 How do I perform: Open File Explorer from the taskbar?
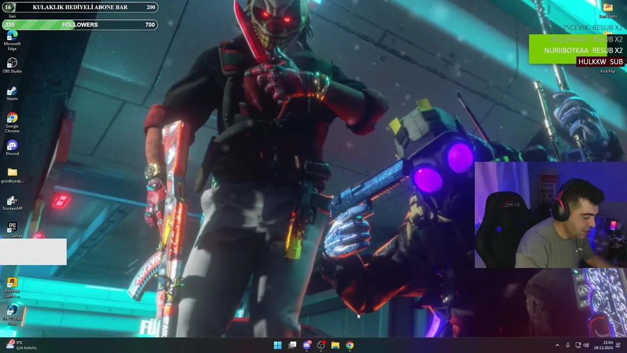335,345
